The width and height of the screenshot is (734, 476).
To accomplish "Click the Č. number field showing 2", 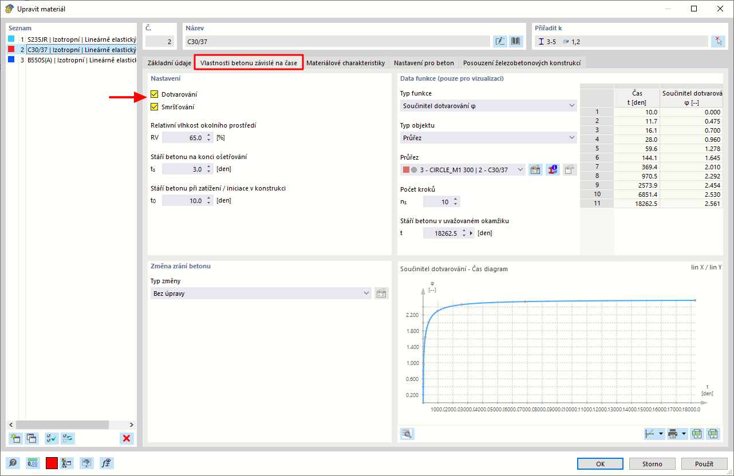I will click(x=160, y=41).
